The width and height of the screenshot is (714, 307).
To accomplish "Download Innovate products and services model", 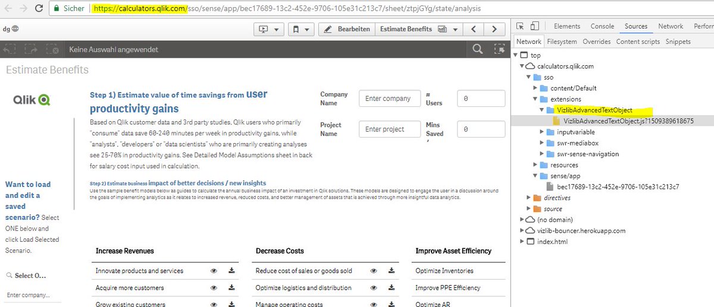I will coord(231,271).
